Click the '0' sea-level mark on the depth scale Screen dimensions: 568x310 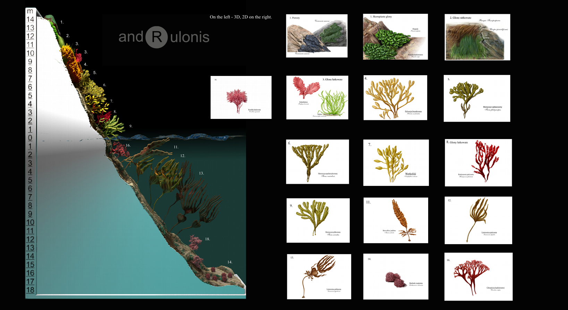pyautogui.click(x=30, y=138)
